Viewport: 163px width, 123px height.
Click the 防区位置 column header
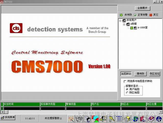[155, 104]
